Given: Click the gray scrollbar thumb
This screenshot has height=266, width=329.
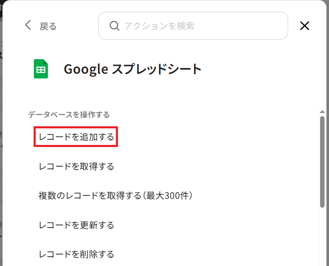Looking at the screenshot, I should tap(322, 162).
